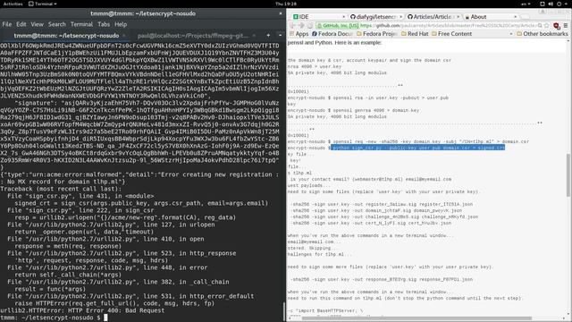Close the About browser tab
Image resolution: width=572 pixels, height=322 pixels.
(x=515, y=17)
